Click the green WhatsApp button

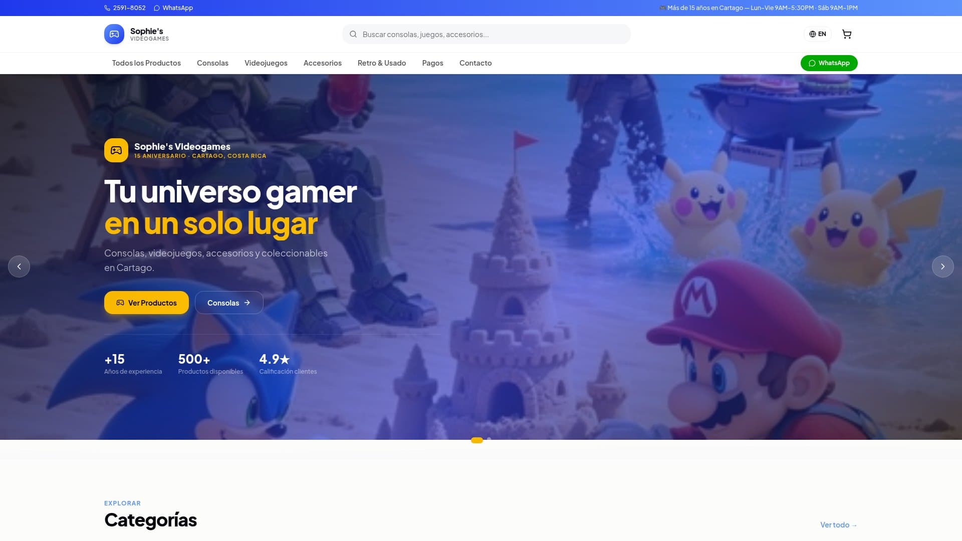[829, 63]
